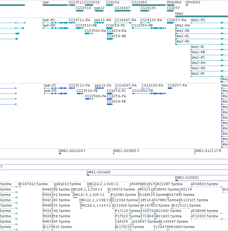This screenshot has height=231, width=228.
Task: Click the tadr-RC transcript label
Action: tap(49, 20)
